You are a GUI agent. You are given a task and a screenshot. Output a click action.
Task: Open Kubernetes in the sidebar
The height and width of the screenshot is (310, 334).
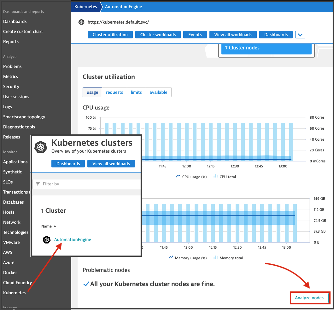pos(14,293)
